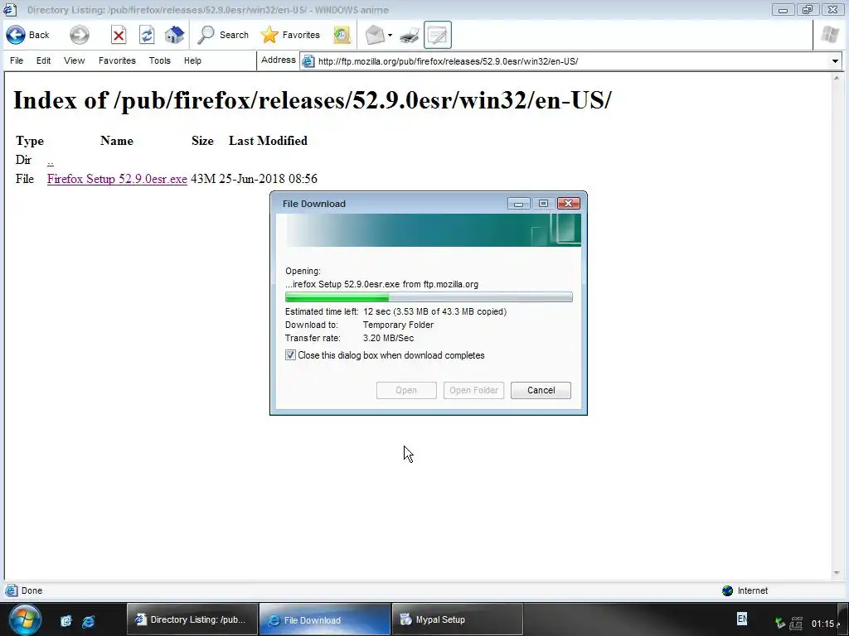
Task: Click the IE icon in window title bar
Action: 10,10
